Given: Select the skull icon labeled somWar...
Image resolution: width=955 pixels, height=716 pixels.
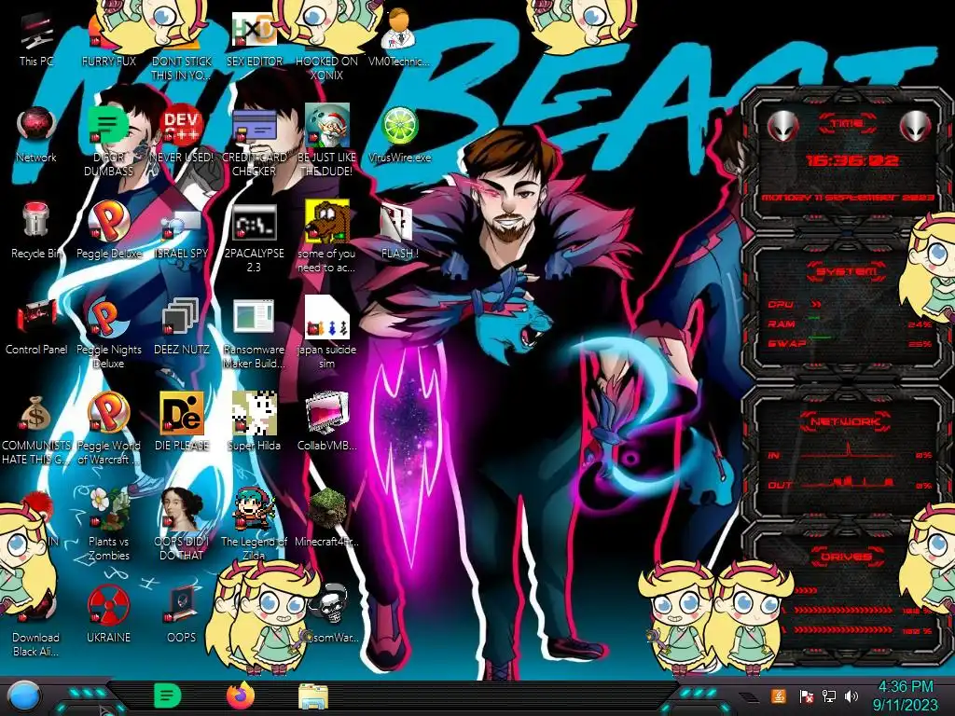Looking at the screenshot, I should [x=330, y=615].
